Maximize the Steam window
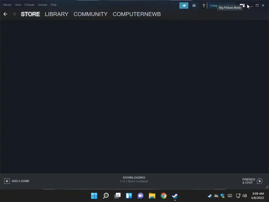269x202 pixels. (257, 6)
